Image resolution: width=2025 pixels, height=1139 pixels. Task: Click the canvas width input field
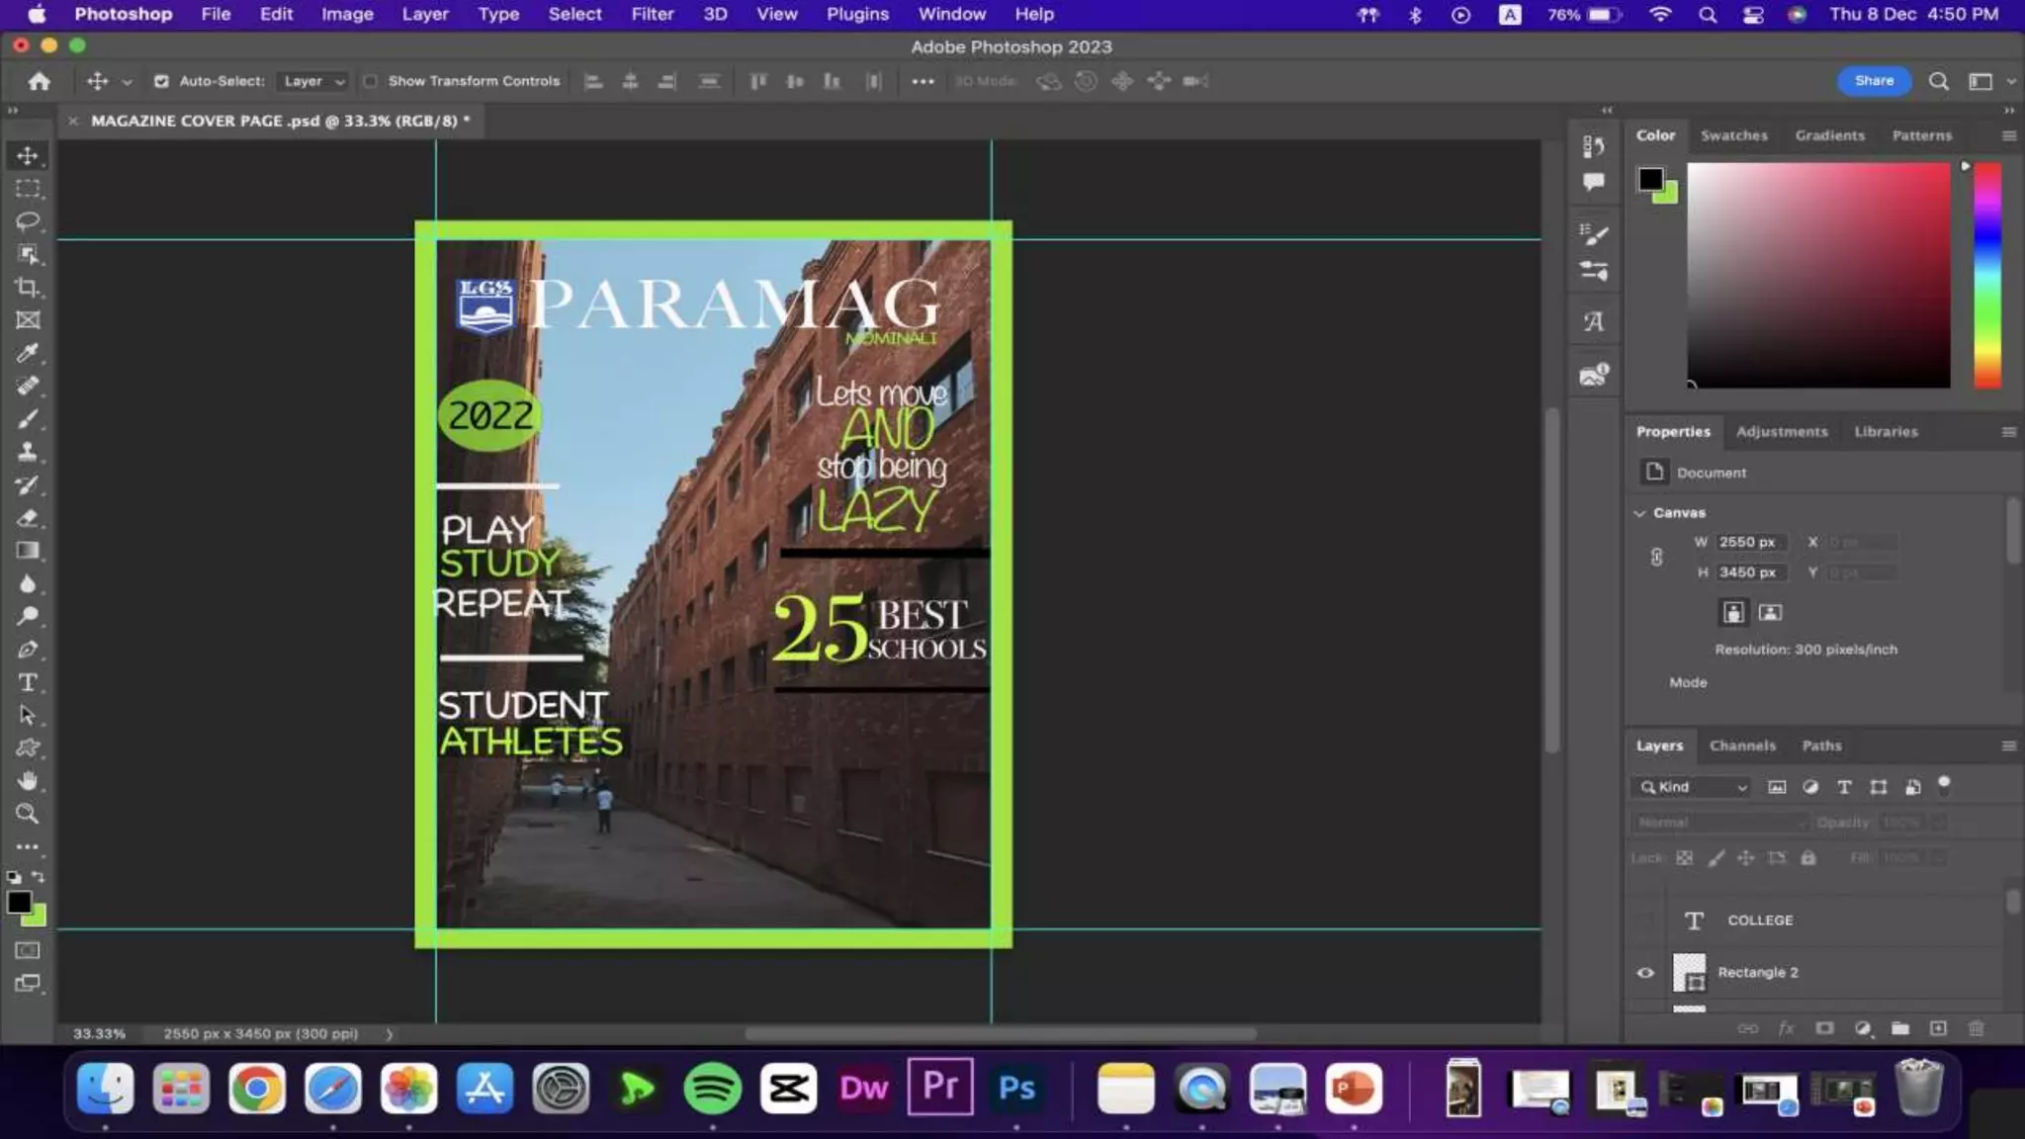[1748, 542]
